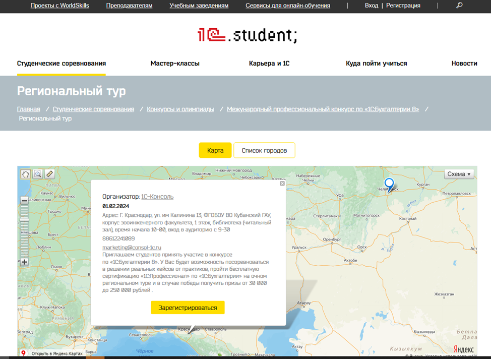The height and width of the screenshot is (359, 491).
Task: Switch to the Список городов tab
Action: point(264,150)
